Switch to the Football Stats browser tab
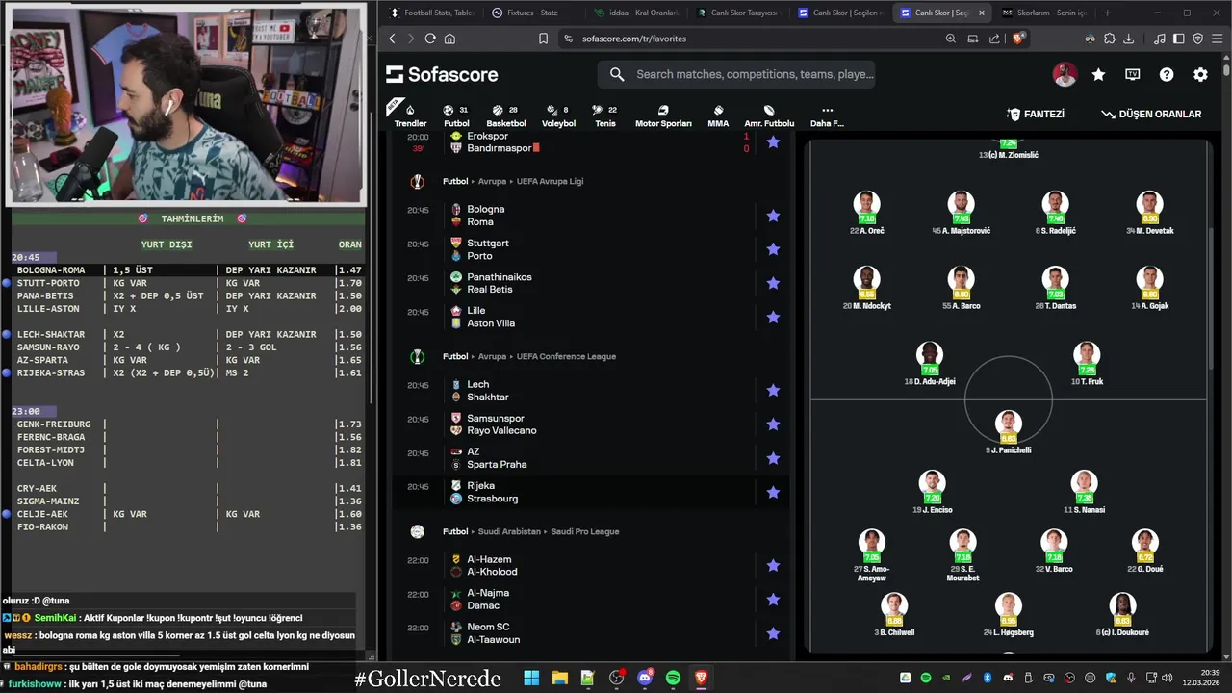Image resolution: width=1232 pixels, height=693 pixels. pos(430,13)
